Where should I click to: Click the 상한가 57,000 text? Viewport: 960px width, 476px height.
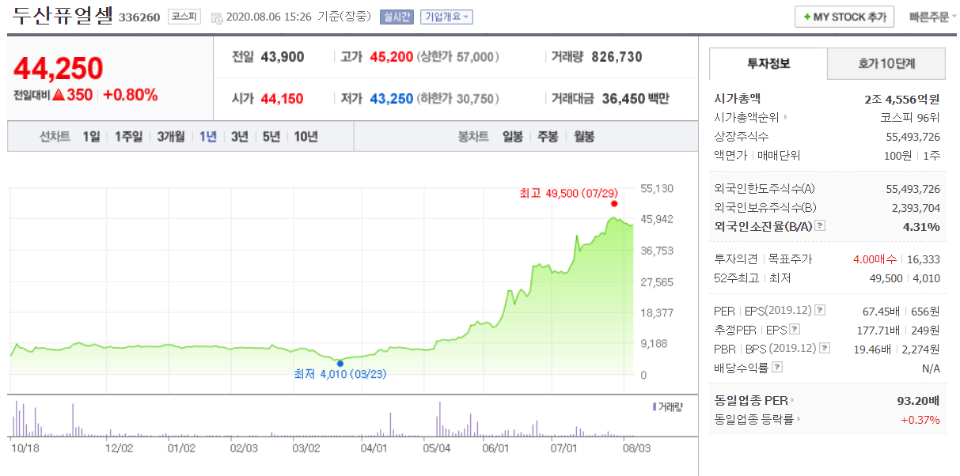pos(458,57)
